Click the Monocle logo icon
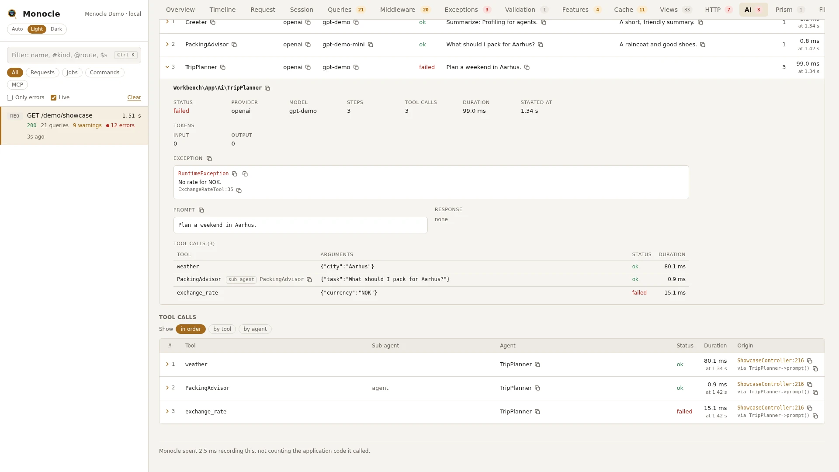 (12, 14)
